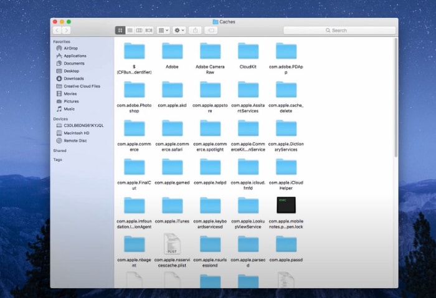Select the com.apple.mobilenotes lock exec file
The width and height of the screenshot is (436, 298).
click(286, 205)
